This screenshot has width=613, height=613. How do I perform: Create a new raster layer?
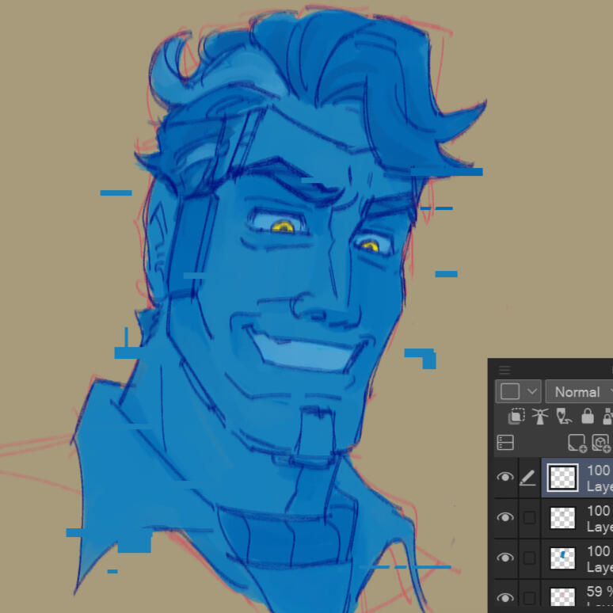(577, 443)
